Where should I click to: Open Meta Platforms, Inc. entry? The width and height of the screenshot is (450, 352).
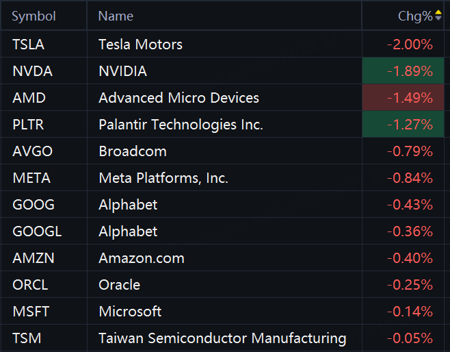point(163,178)
